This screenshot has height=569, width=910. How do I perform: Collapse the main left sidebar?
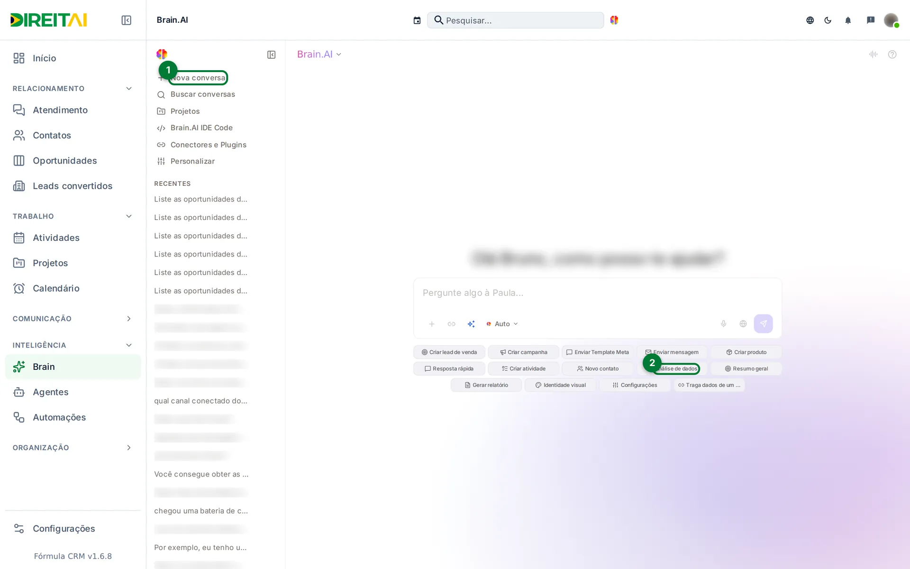[126, 20]
